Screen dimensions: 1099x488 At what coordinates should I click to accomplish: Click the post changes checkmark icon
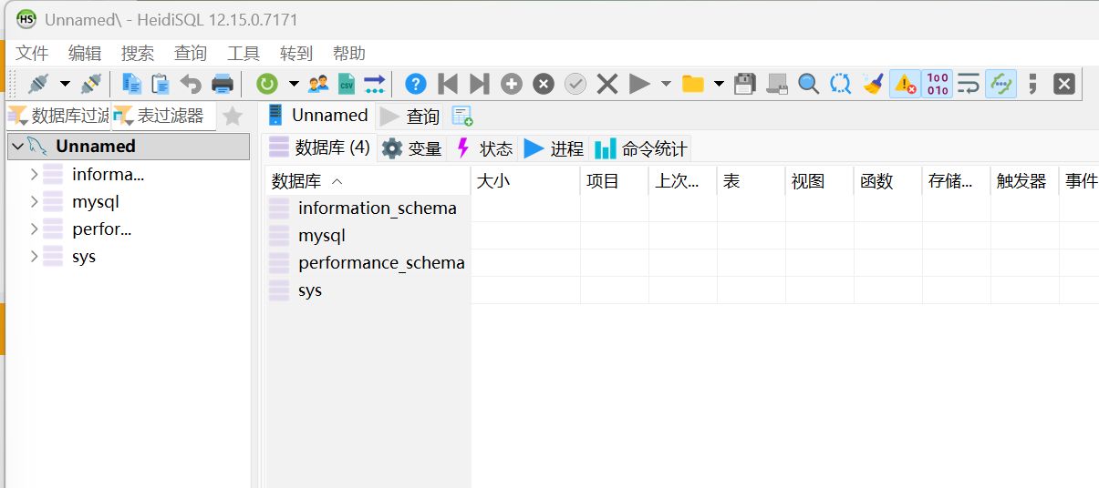tap(575, 84)
